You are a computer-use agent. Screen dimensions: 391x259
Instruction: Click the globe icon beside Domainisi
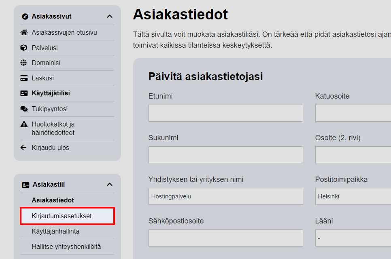tap(24, 63)
